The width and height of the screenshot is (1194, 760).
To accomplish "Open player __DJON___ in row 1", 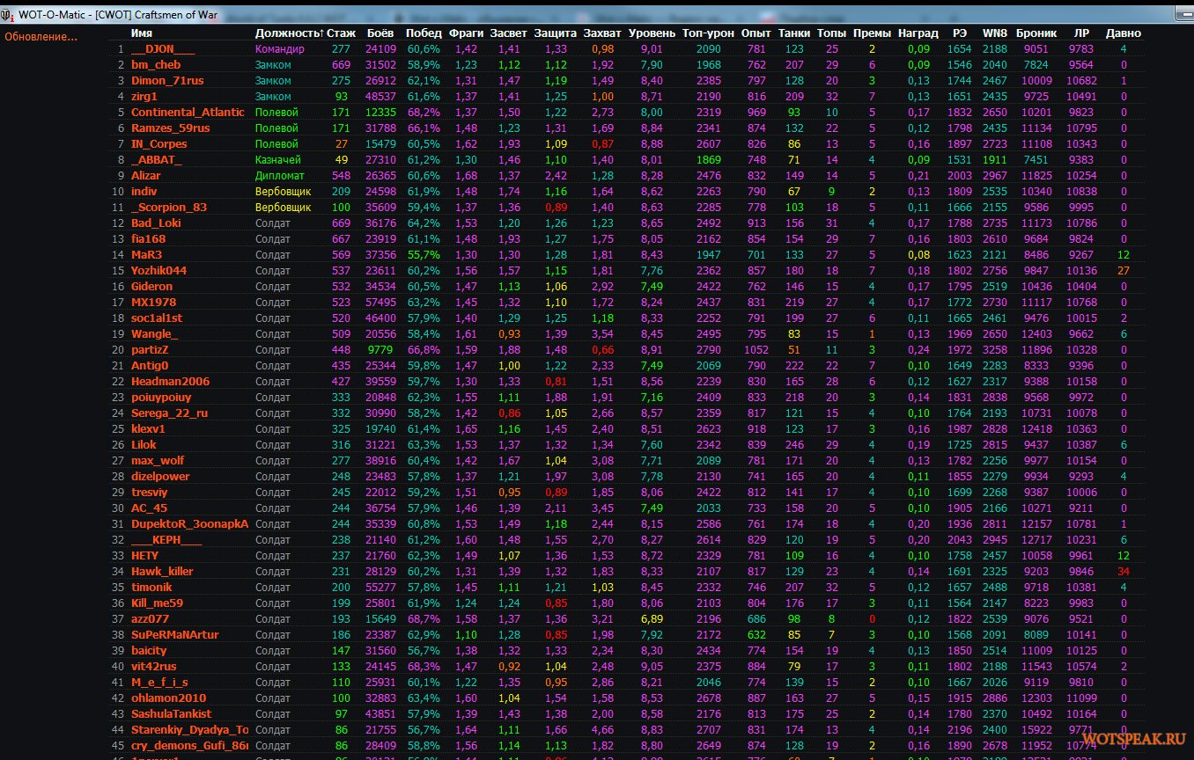I will tap(163, 49).
